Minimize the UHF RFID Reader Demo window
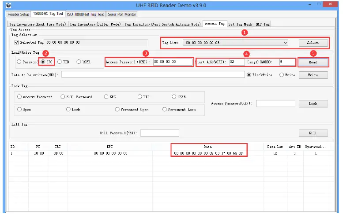This screenshot has height=214, width=343. (x=310, y=4)
